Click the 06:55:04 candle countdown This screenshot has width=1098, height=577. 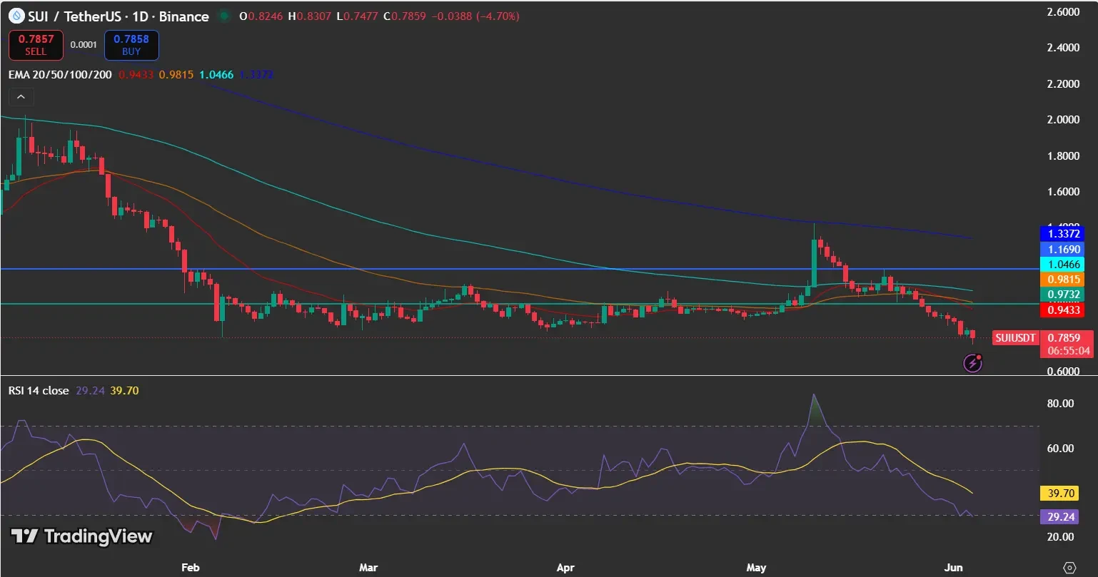pos(1068,351)
